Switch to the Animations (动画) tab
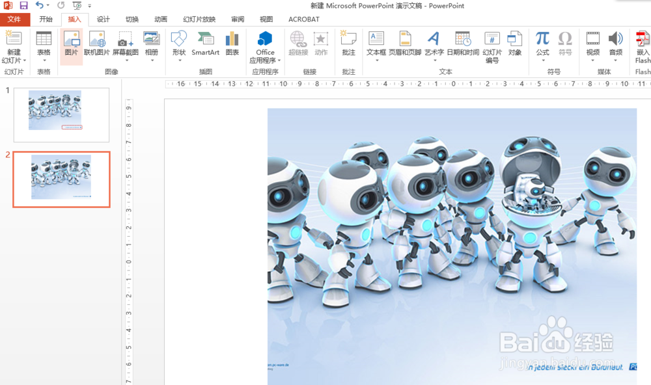Image resolution: width=651 pixels, height=385 pixels. click(x=161, y=19)
